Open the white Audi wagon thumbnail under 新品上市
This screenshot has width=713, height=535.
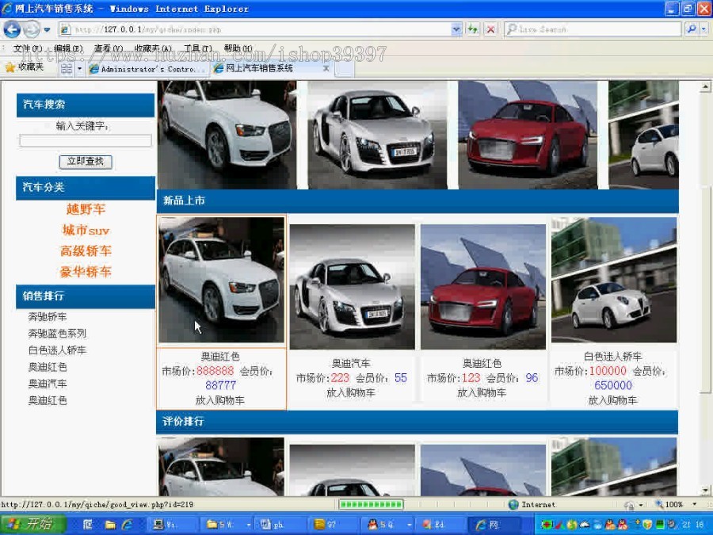[222, 280]
